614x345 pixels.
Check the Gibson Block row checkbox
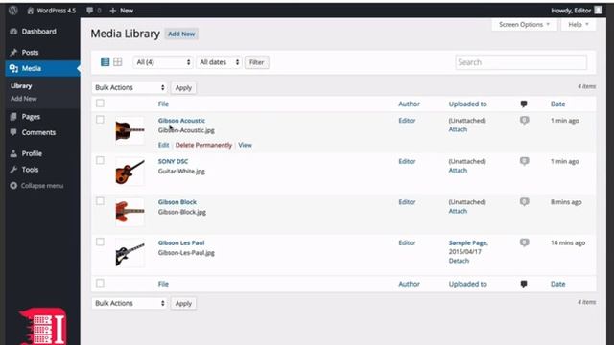tap(100, 201)
